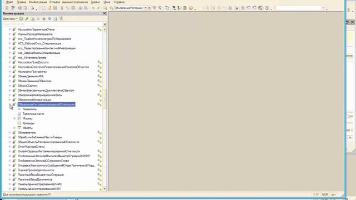Viewport: 356px width, 200px height.
Task: Expand the ОбновлениеКонфигурации node
Action: [10, 100]
